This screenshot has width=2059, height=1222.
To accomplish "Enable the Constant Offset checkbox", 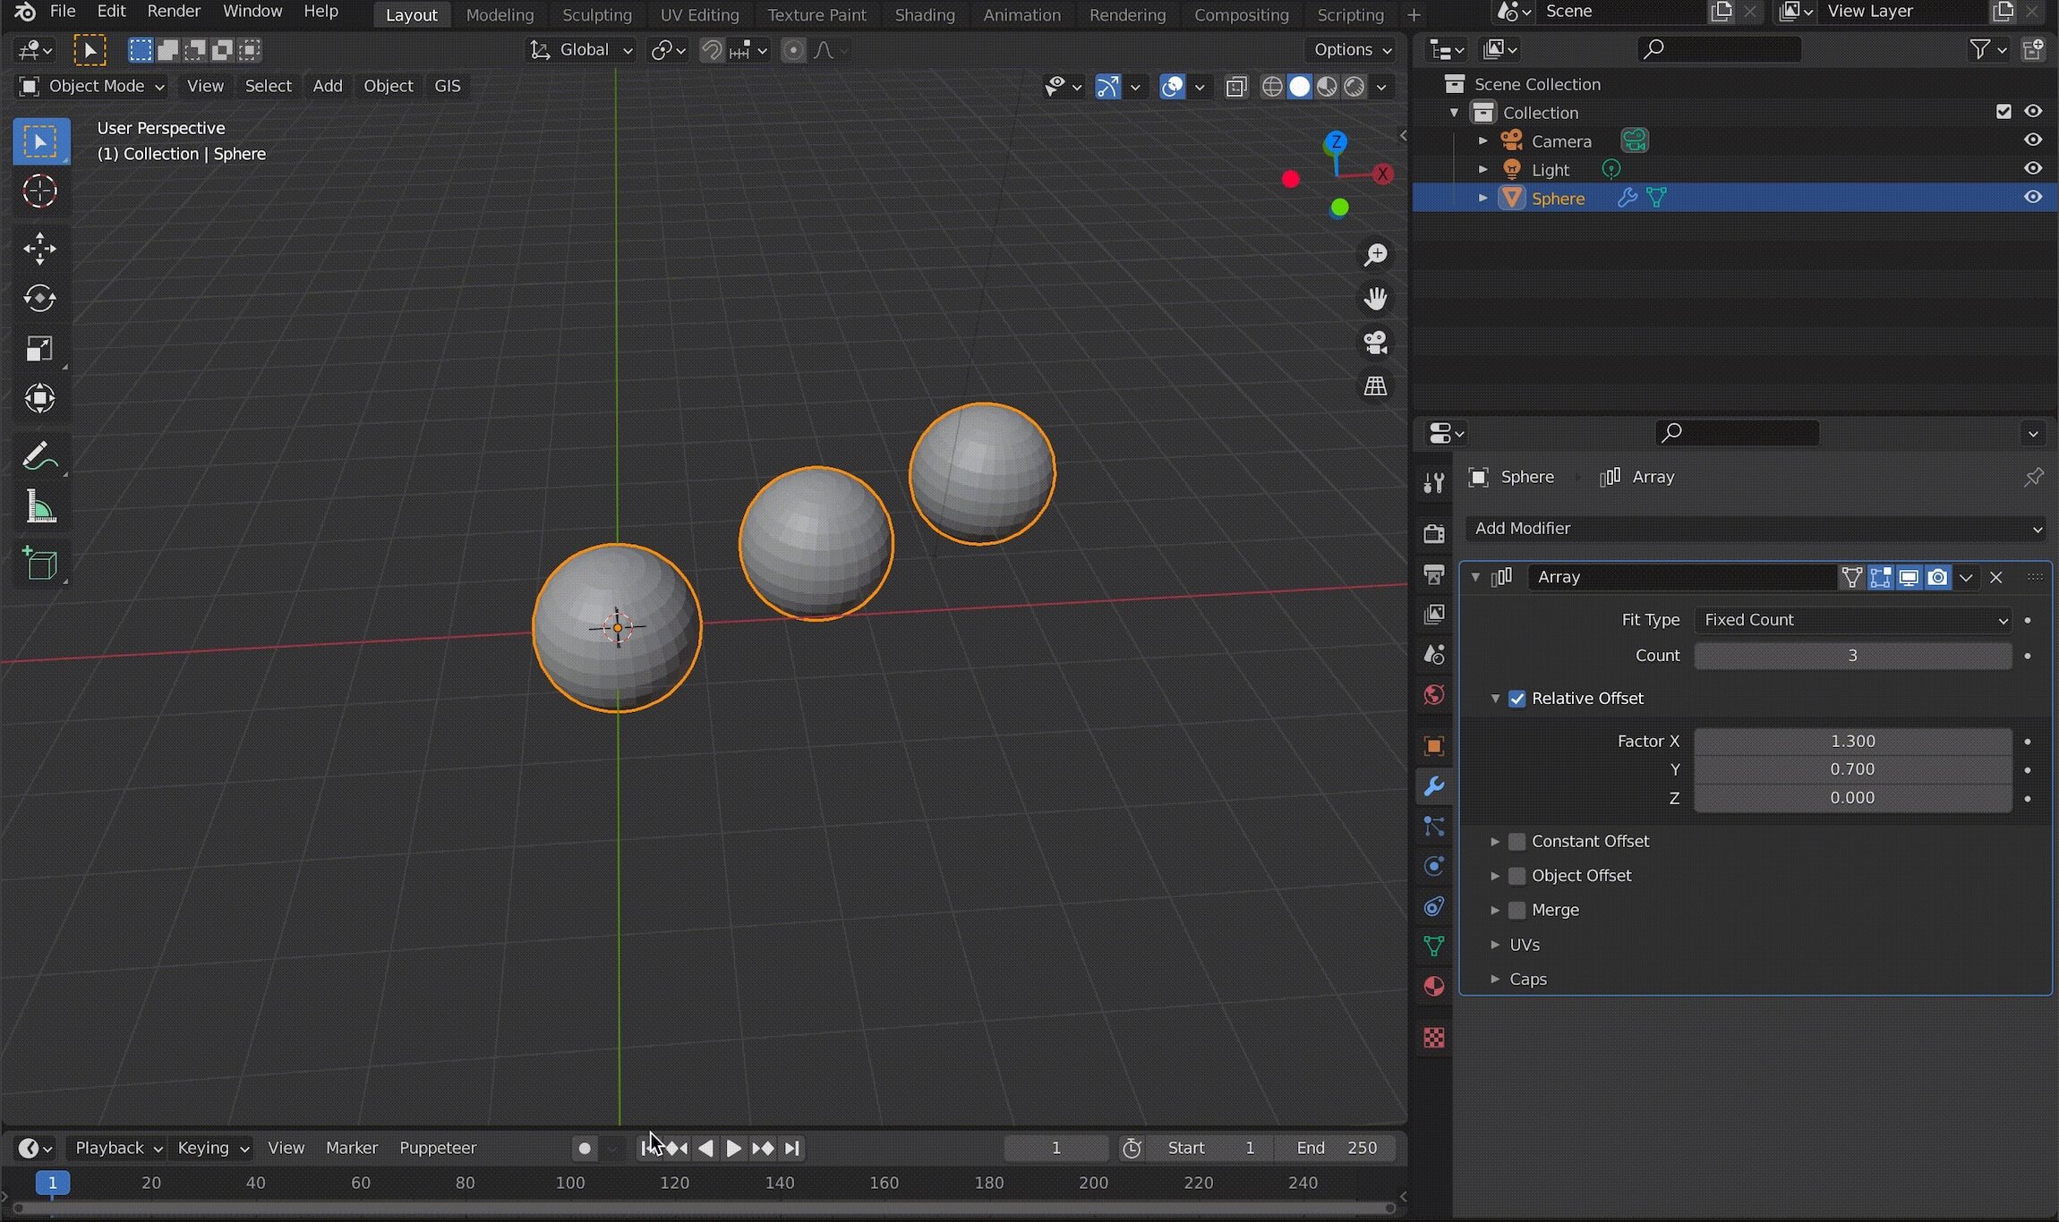I will click(1516, 842).
